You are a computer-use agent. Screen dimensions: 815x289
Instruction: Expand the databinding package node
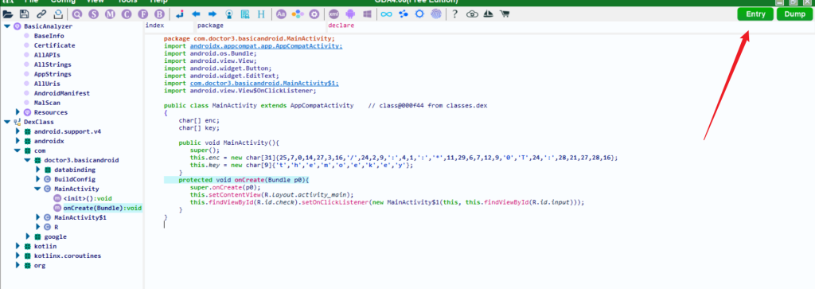[37, 170]
